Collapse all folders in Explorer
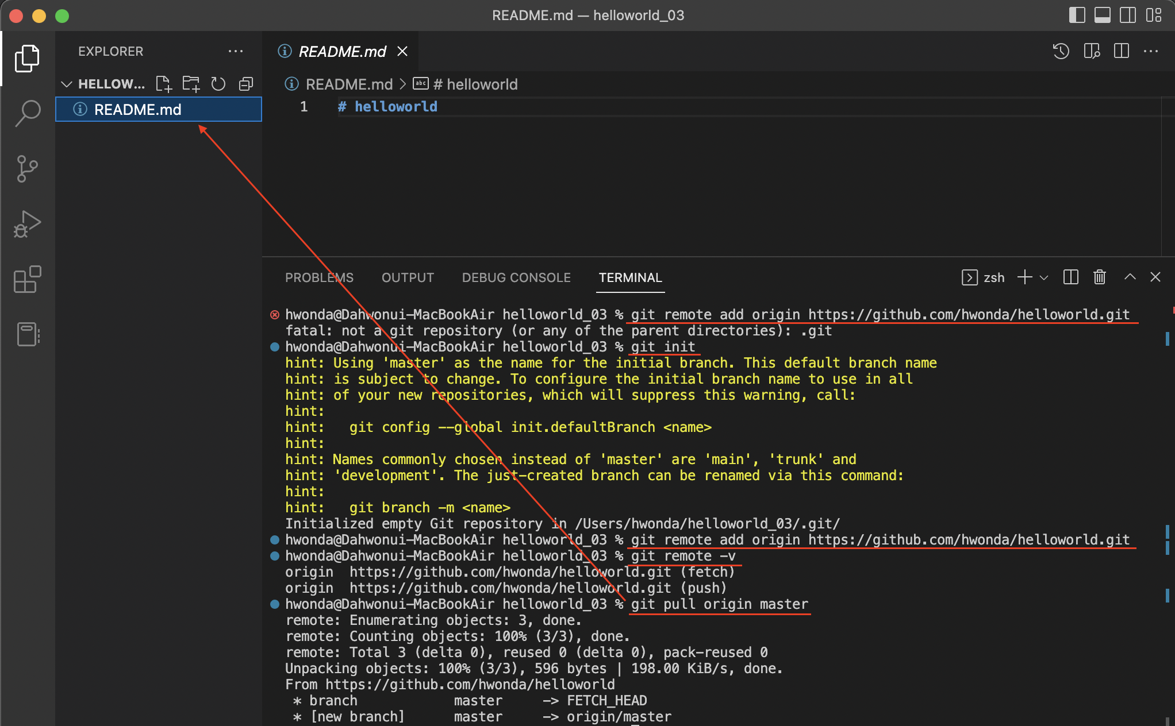1175x726 pixels. (245, 84)
